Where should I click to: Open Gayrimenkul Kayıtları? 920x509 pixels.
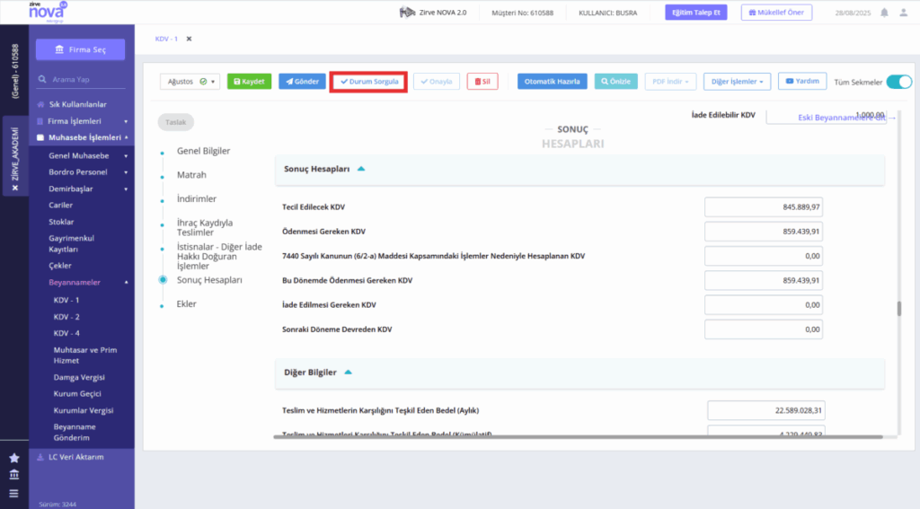pos(72,243)
